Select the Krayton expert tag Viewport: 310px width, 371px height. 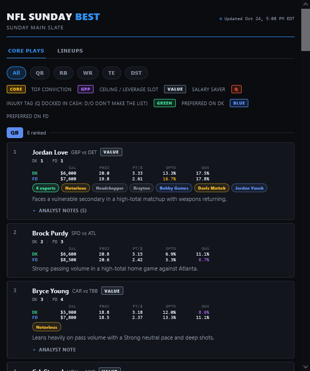point(142,188)
